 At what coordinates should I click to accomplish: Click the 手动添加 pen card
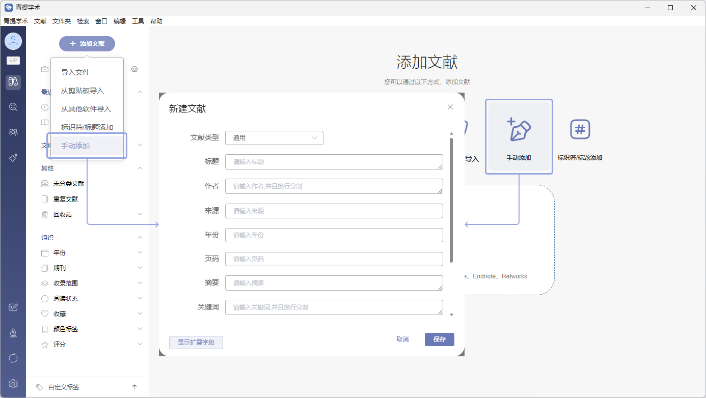coord(519,136)
